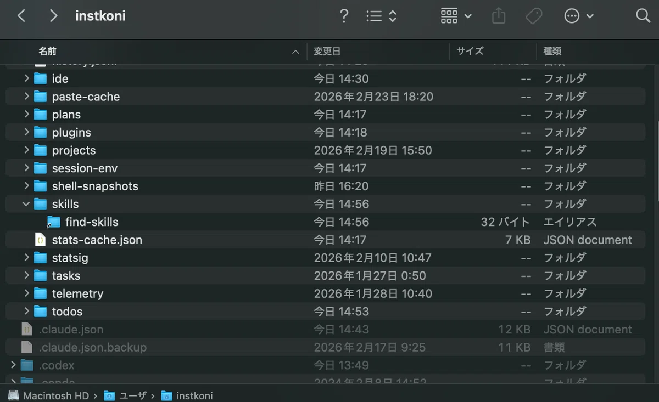Select the projects folder icon
The width and height of the screenshot is (659, 402).
pos(40,150)
